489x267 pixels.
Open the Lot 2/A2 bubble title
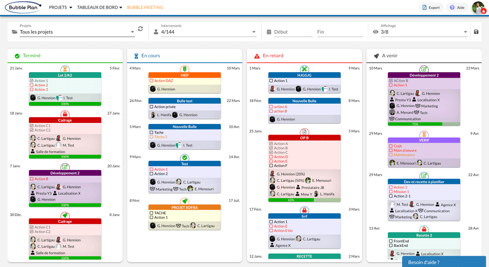[65, 75]
